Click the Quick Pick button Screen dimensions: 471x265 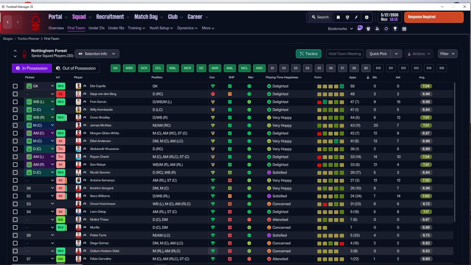pos(378,54)
